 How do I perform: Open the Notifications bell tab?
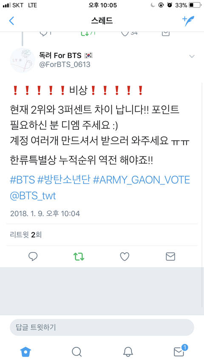point(127,352)
